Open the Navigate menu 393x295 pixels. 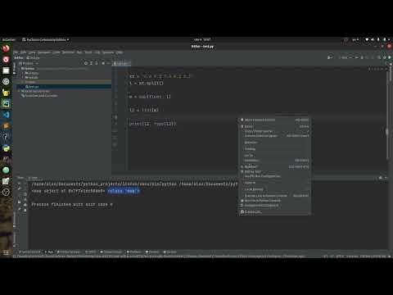point(44,52)
